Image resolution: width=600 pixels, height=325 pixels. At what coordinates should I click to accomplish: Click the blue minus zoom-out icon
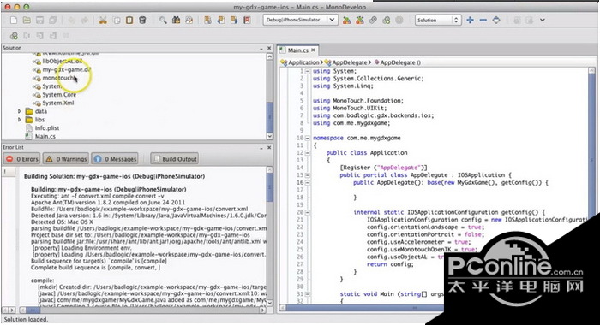pyautogui.click(x=483, y=20)
